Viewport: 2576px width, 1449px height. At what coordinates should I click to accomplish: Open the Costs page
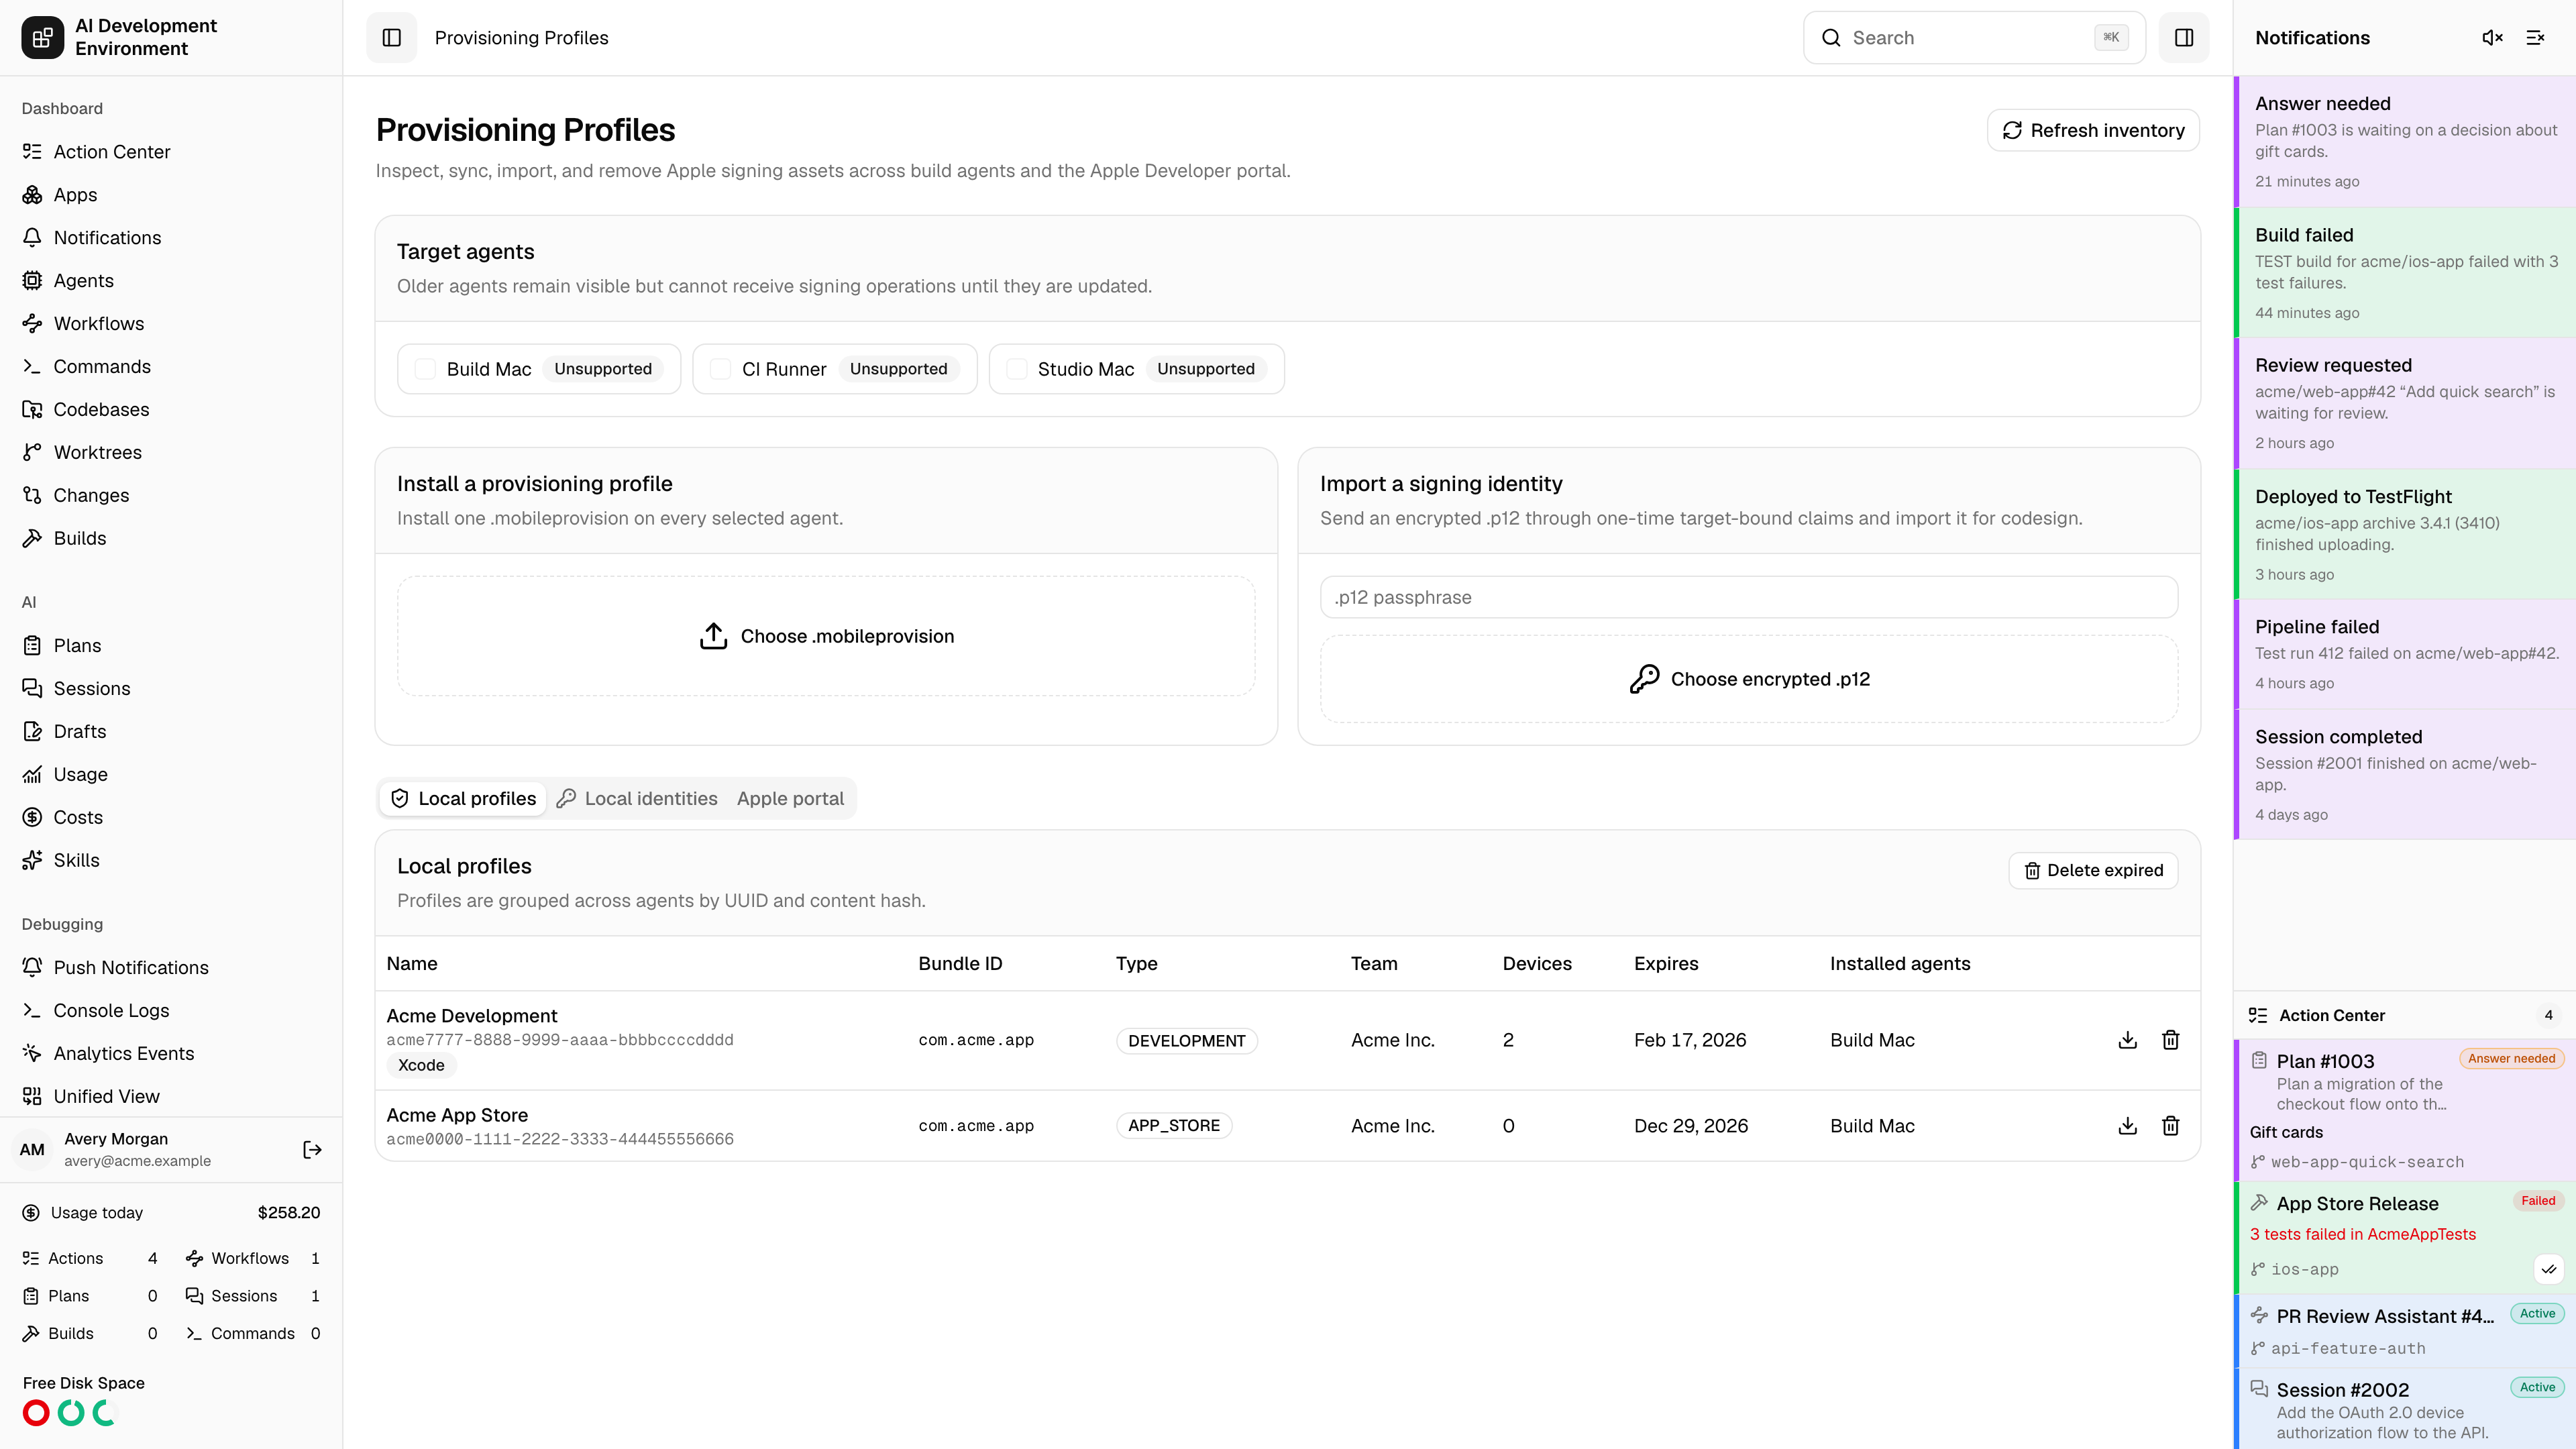pyautogui.click(x=171, y=818)
